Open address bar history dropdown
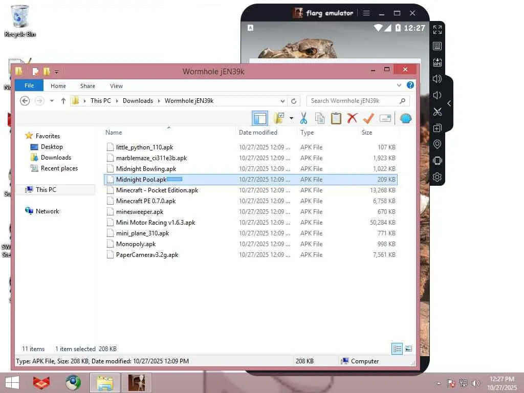Image resolution: width=524 pixels, height=393 pixels. (282, 101)
